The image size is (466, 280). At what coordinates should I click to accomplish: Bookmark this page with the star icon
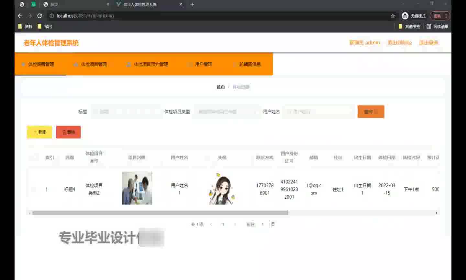click(393, 16)
